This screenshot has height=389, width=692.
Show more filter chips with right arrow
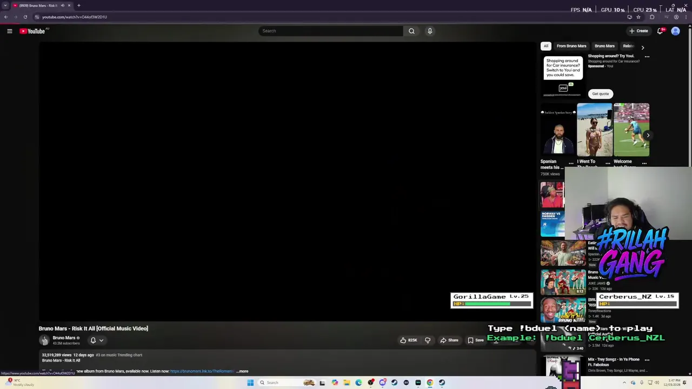coord(642,48)
